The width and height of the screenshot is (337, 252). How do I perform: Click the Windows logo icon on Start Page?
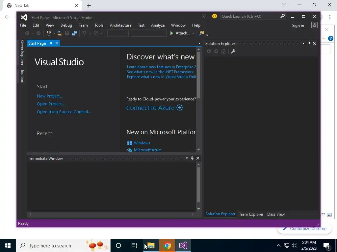coord(130,143)
